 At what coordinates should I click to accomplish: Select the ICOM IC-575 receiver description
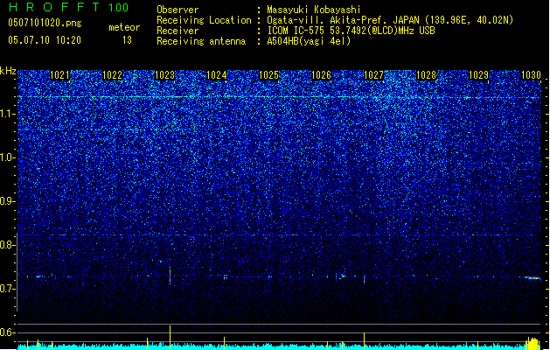(351, 31)
